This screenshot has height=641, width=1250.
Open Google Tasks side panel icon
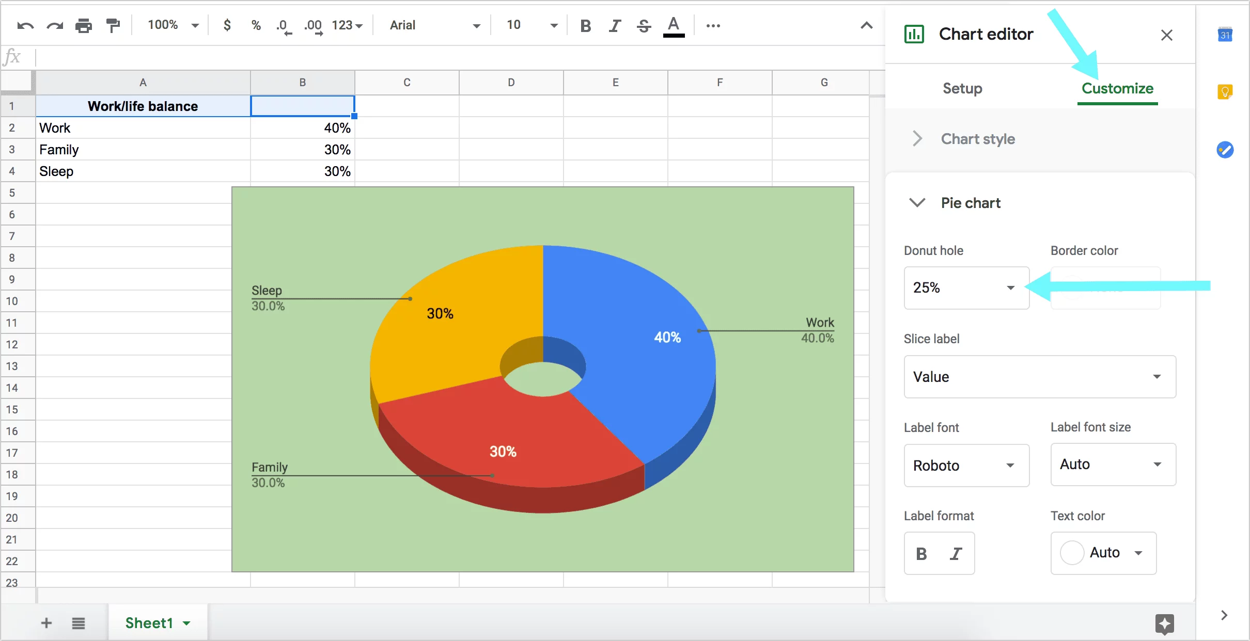pos(1225,150)
